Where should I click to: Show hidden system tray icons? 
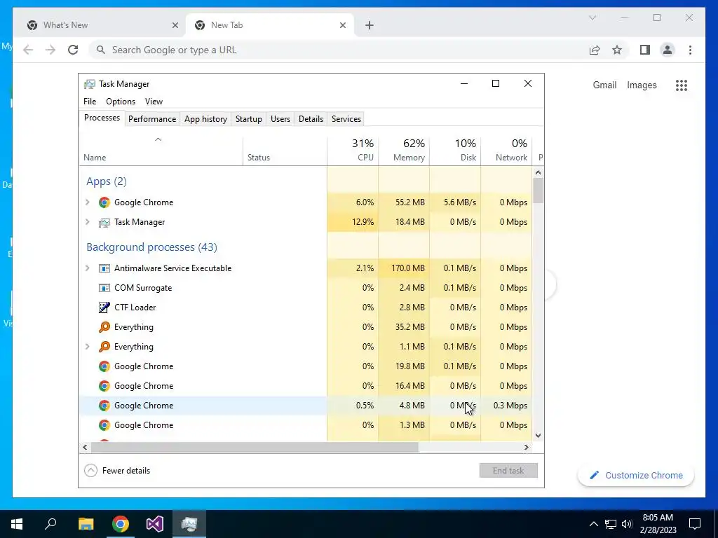click(x=593, y=524)
